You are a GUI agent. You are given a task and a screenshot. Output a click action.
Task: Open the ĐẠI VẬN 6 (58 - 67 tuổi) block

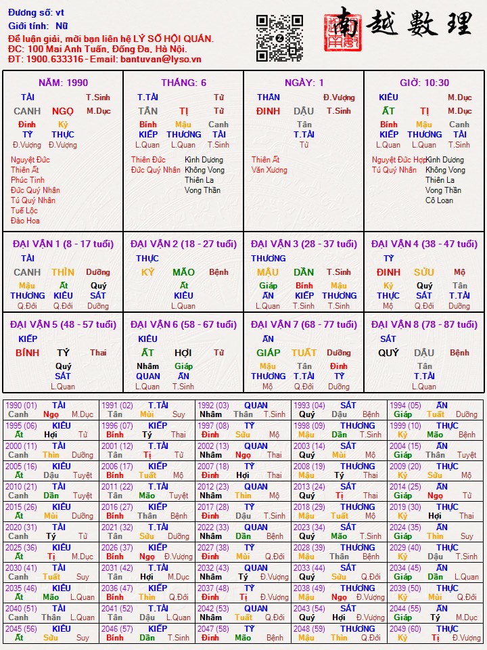pyautogui.click(x=183, y=324)
